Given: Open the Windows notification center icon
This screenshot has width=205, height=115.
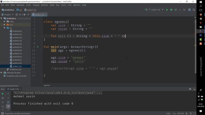Looking at the screenshot, I should click(201, 111).
